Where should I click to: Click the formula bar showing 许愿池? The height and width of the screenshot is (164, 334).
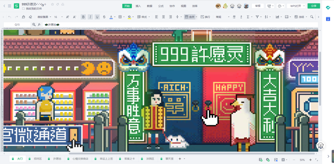pos(180,25)
